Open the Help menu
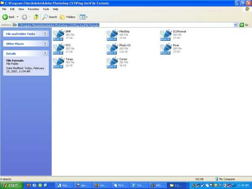The height and width of the screenshot is (189, 252). point(55,9)
